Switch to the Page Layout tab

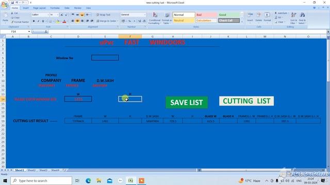[39, 8]
